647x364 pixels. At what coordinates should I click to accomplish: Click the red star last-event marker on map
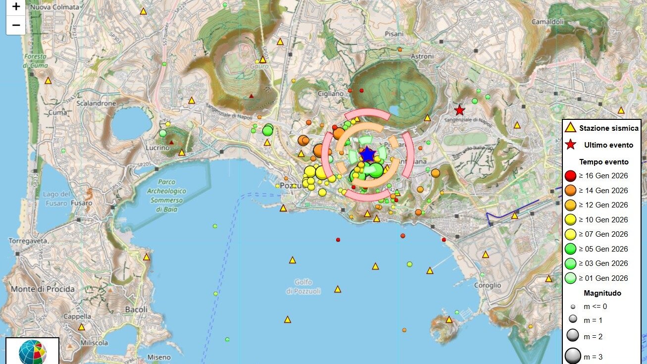[459, 110]
